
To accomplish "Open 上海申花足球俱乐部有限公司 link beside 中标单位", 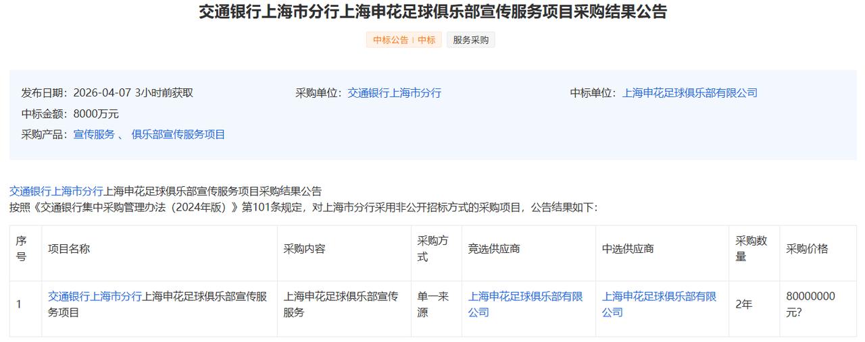I will [x=689, y=93].
